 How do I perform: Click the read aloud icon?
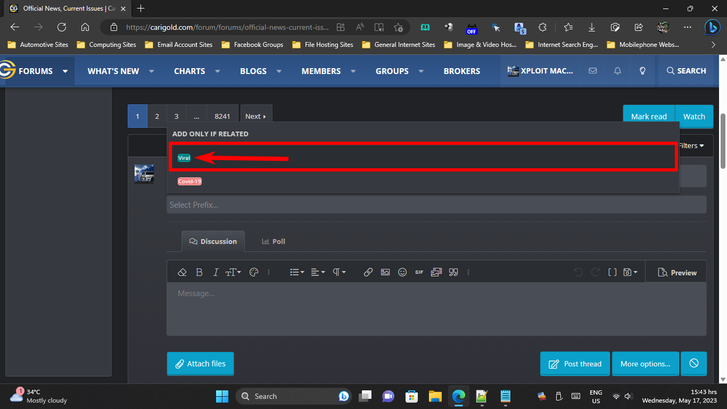(360, 27)
